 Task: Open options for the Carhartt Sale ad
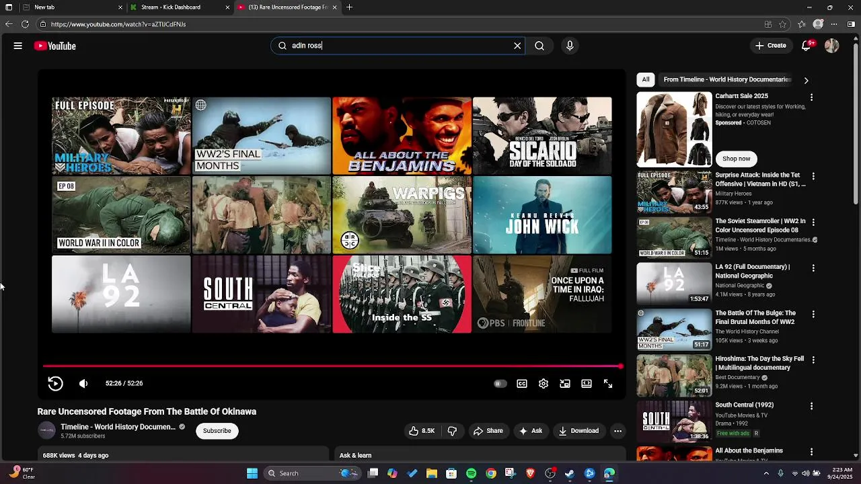pos(812,97)
